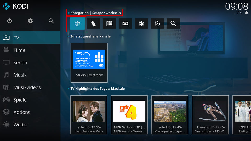Screen dimensions: 251x141
Task: Click the 09:08 clock display
Action: point(237,6)
